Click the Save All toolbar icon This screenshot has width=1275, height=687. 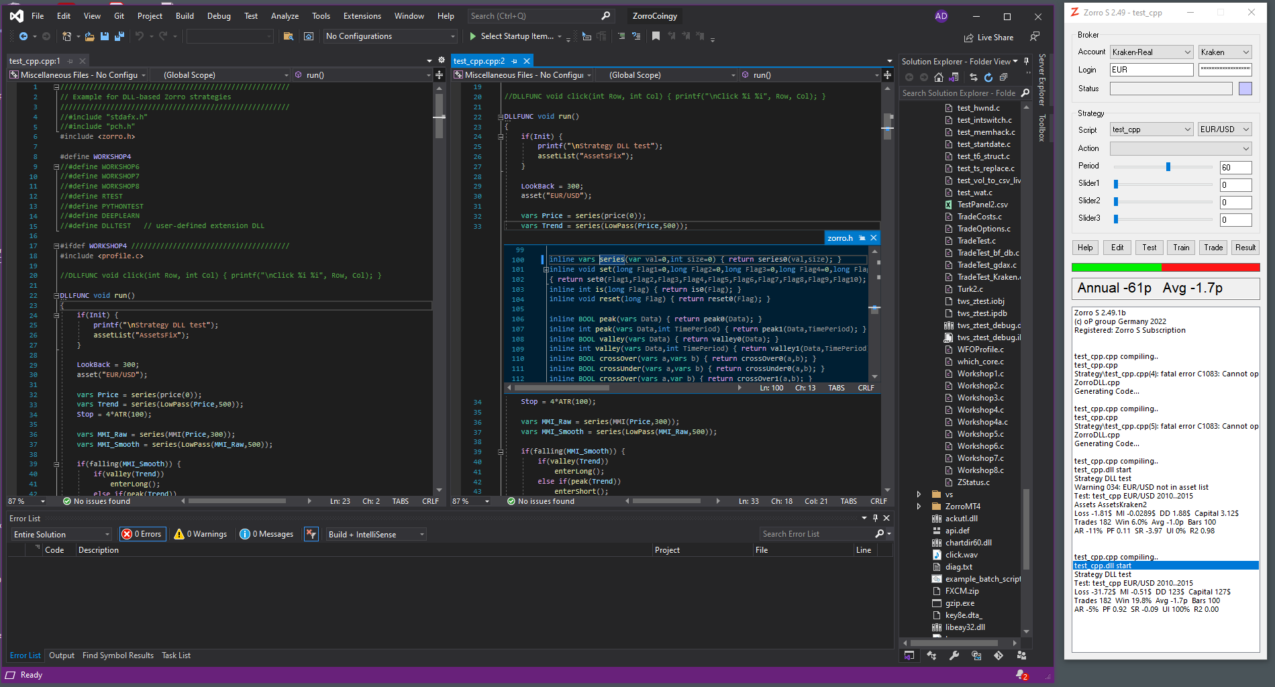(119, 36)
